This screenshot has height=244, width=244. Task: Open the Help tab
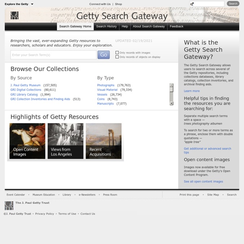pyautogui.click(x=125, y=26)
